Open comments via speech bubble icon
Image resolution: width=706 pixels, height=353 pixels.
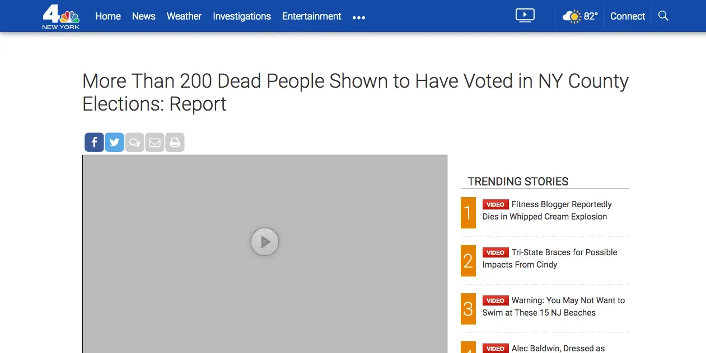[x=134, y=142]
